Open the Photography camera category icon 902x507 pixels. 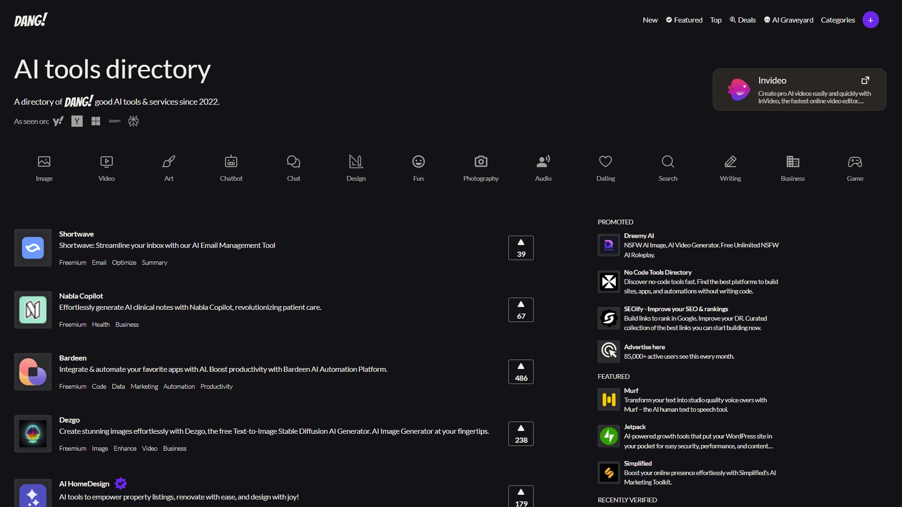point(481,162)
